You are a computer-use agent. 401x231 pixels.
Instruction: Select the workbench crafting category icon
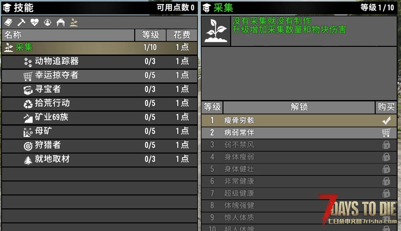coord(61,22)
